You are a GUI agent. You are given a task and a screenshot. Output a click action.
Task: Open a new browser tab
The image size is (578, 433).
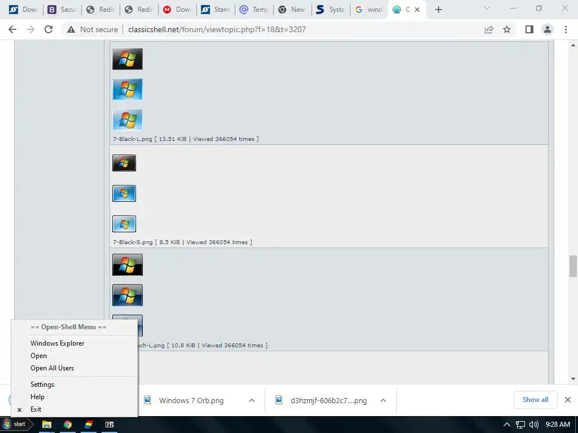438,10
